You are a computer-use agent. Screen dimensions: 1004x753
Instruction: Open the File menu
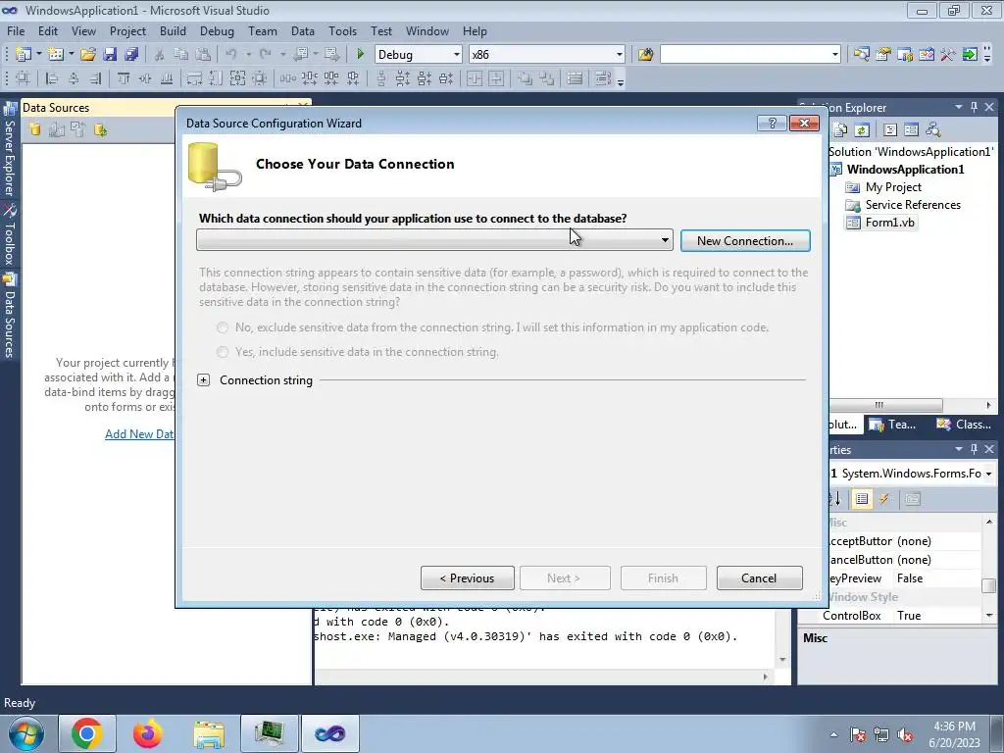[x=16, y=30]
